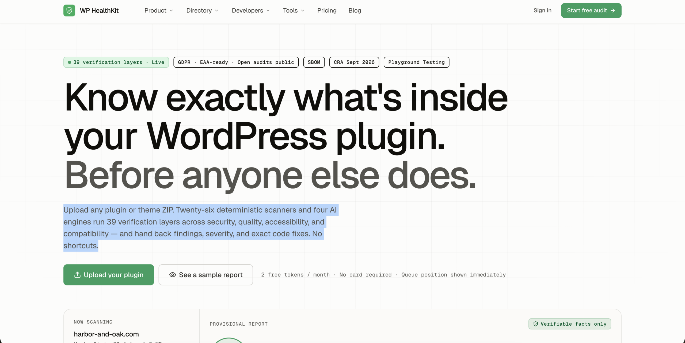Click the 39 verification layers Live badge
This screenshot has height=343, width=685.
116,62
